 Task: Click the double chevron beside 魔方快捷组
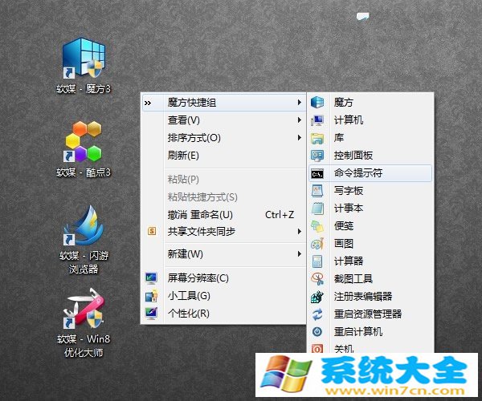click(148, 103)
